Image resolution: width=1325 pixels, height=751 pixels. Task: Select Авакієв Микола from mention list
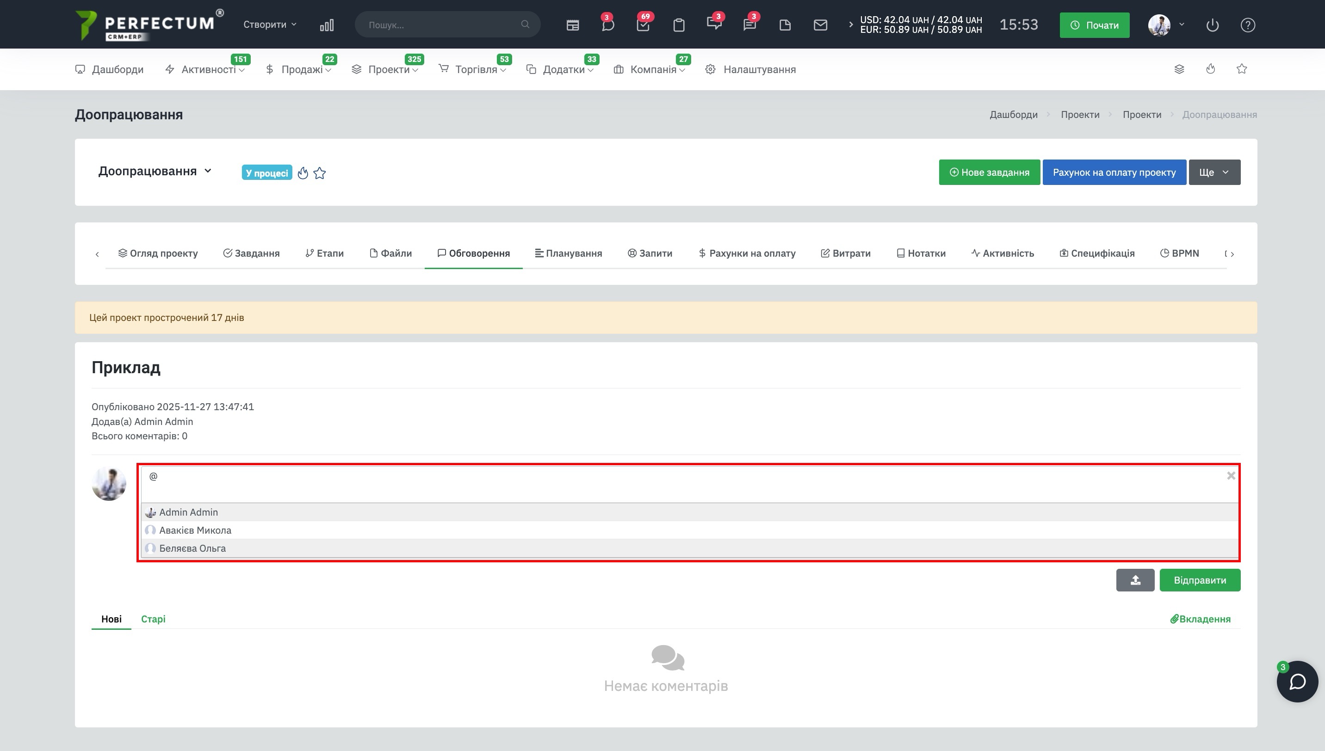pos(195,530)
